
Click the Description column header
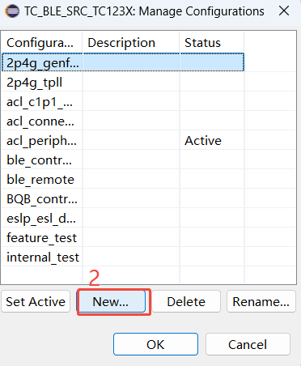pyautogui.click(x=131, y=43)
